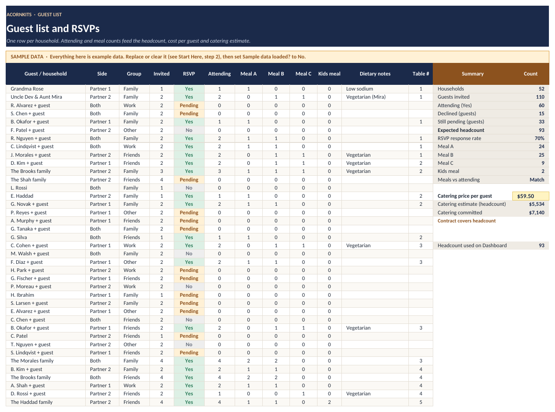Image resolution: width=555 pixels, height=412 pixels.
Task: Select the Headcount used on Dashboard label
Action: point(473,246)
